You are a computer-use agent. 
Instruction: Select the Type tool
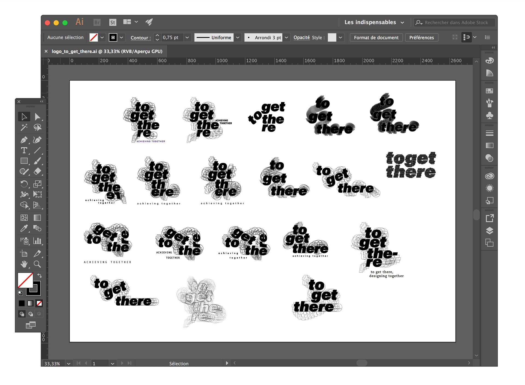[24, 150]
